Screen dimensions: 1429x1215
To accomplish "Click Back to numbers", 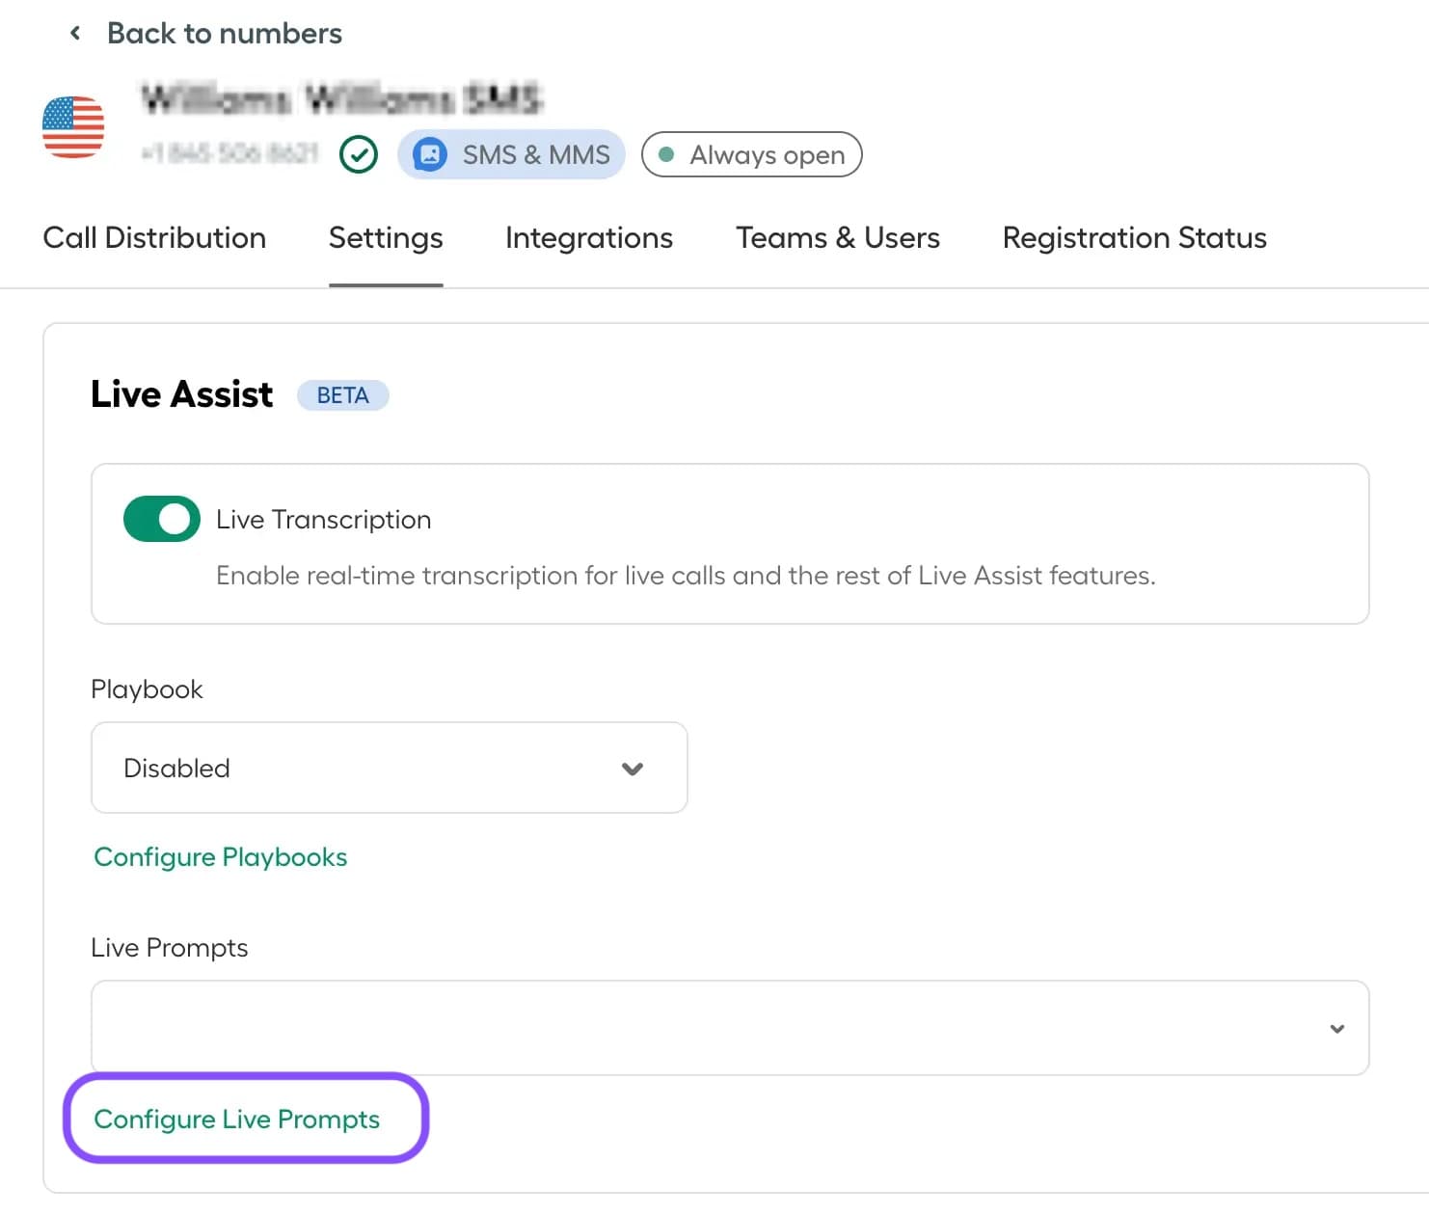I will 225,33.
